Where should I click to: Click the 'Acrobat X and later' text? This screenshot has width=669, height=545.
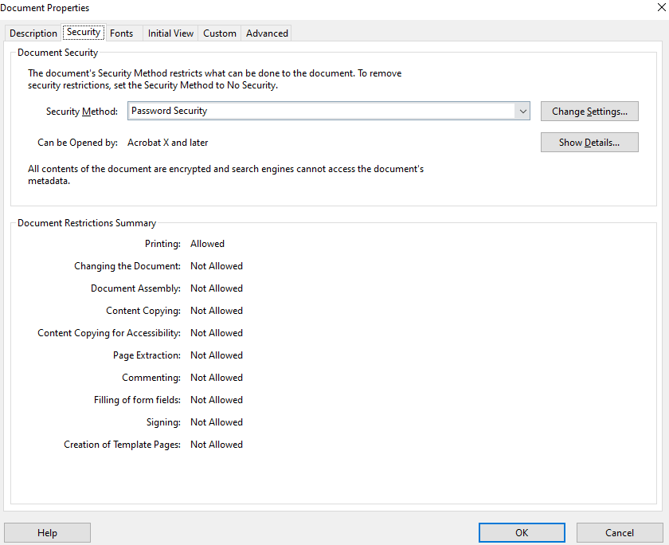[x=168, y=143]
